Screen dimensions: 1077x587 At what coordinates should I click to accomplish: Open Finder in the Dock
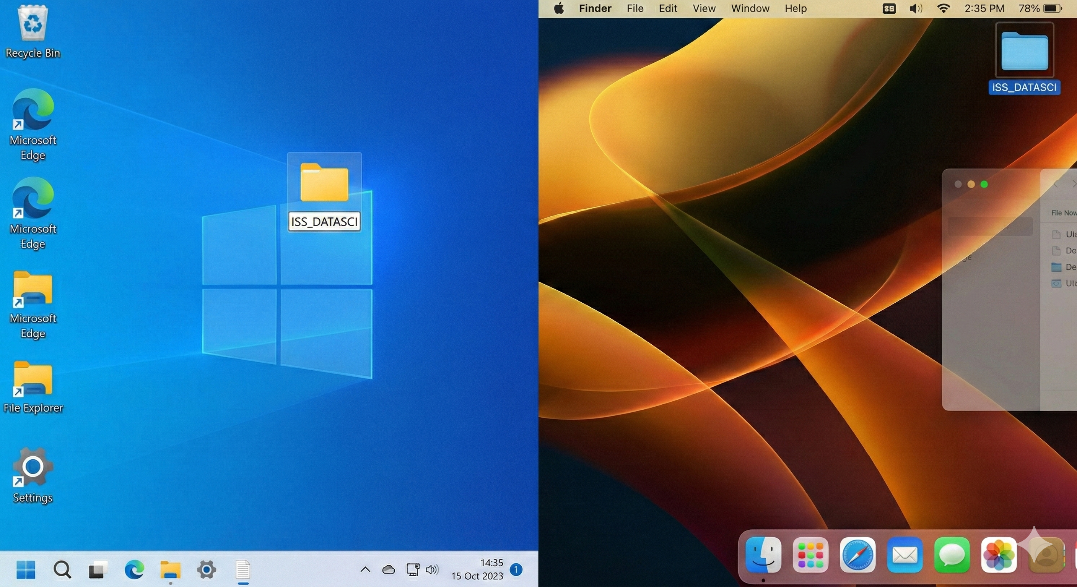pos(763,555)
